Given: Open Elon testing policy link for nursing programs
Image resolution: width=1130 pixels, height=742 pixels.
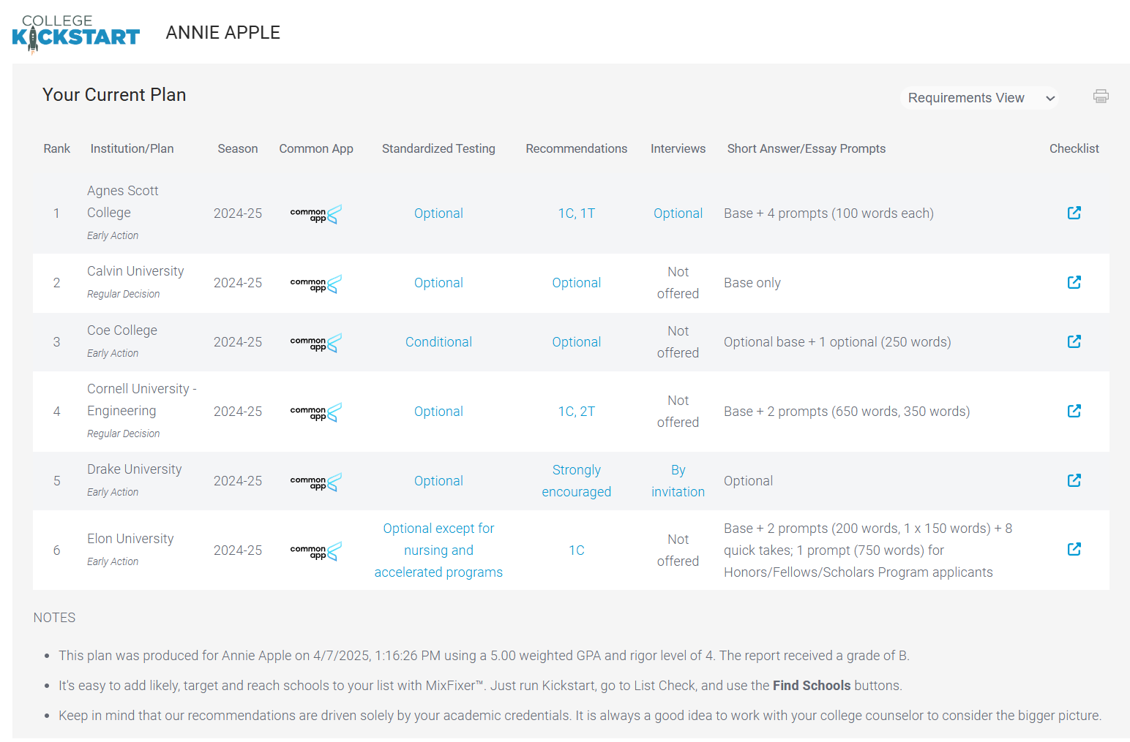Looking at the screenshot, I should [438, 550].
